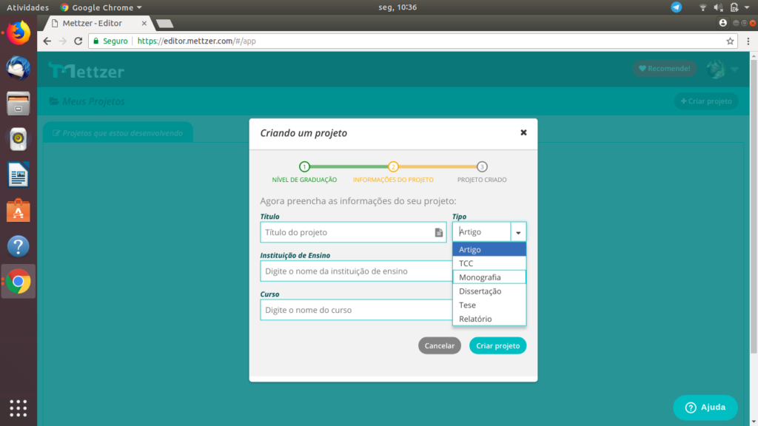Click the Google Chrome dock icon
Viewport: 758px width, 426px height.
pos(19,282)
